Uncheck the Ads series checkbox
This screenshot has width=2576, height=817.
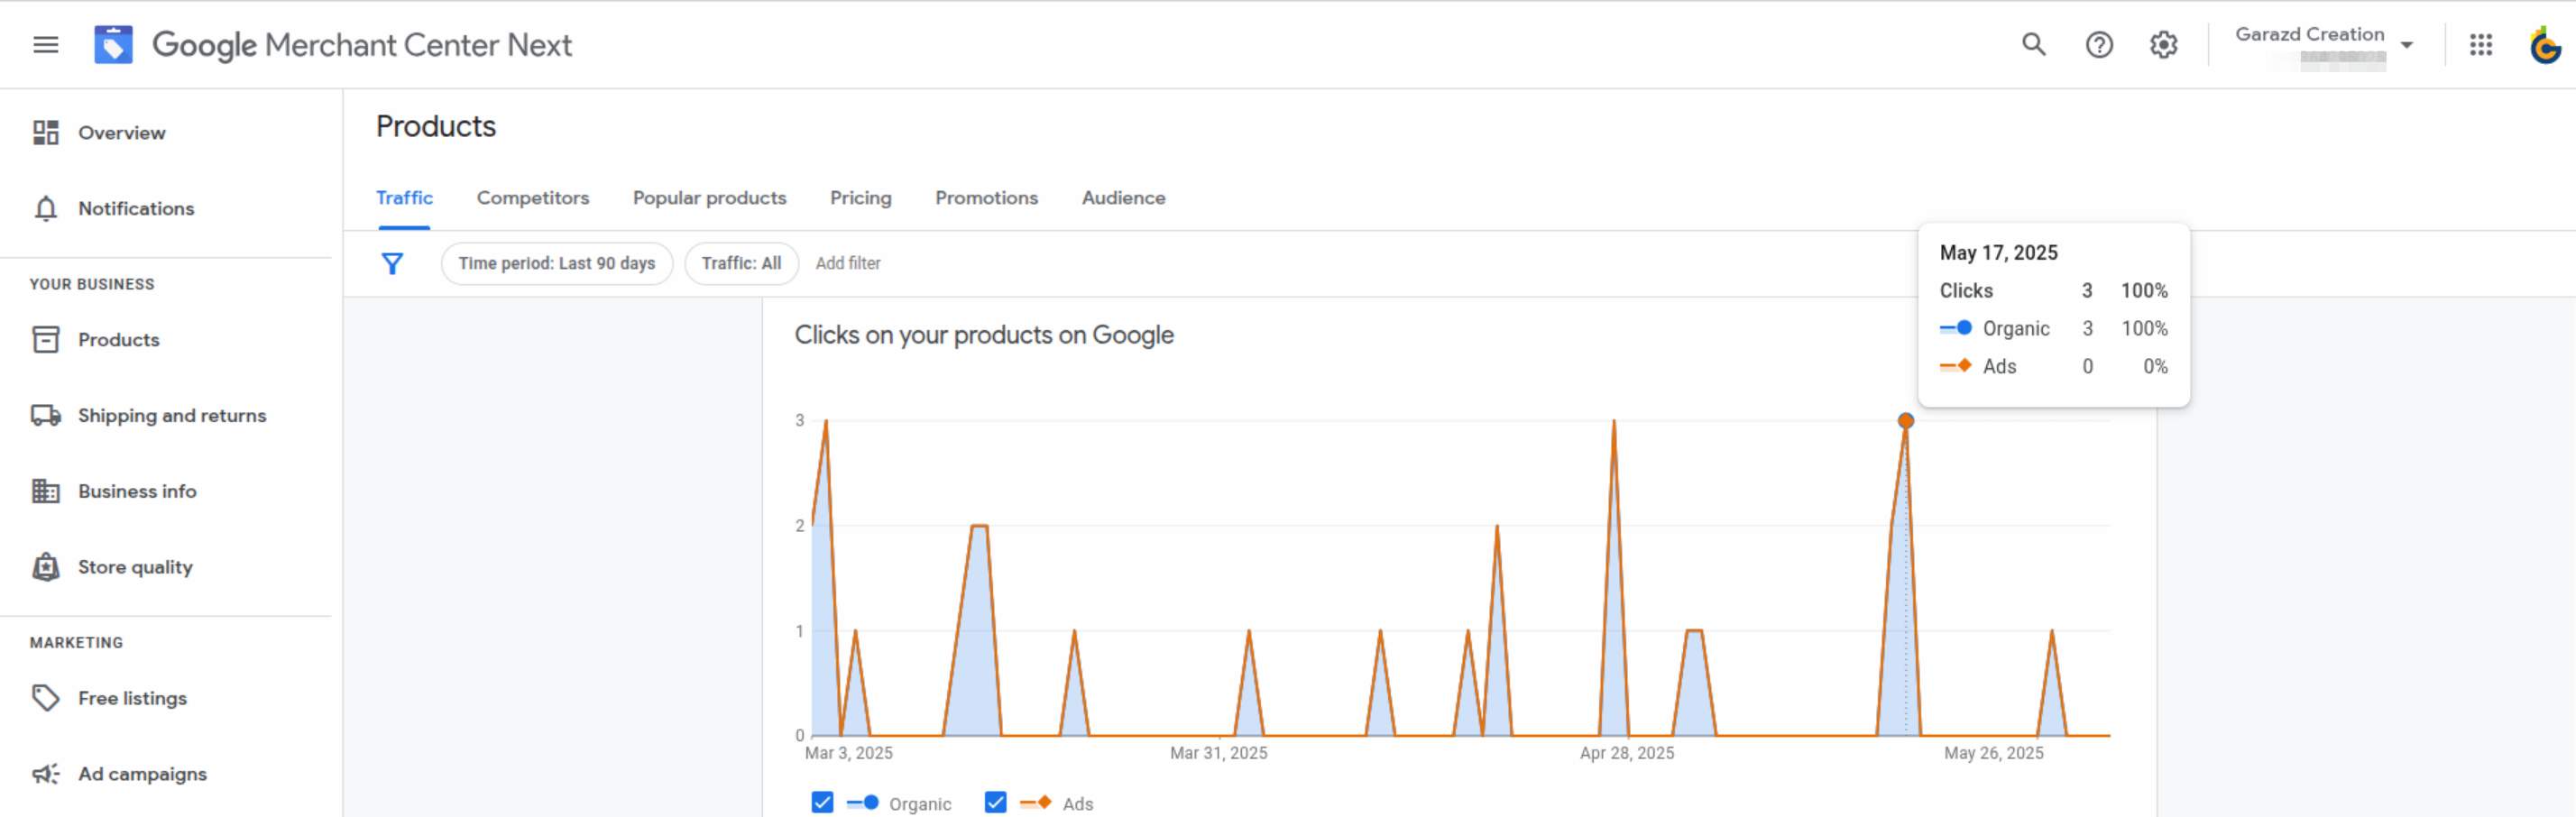click(995, 802)
